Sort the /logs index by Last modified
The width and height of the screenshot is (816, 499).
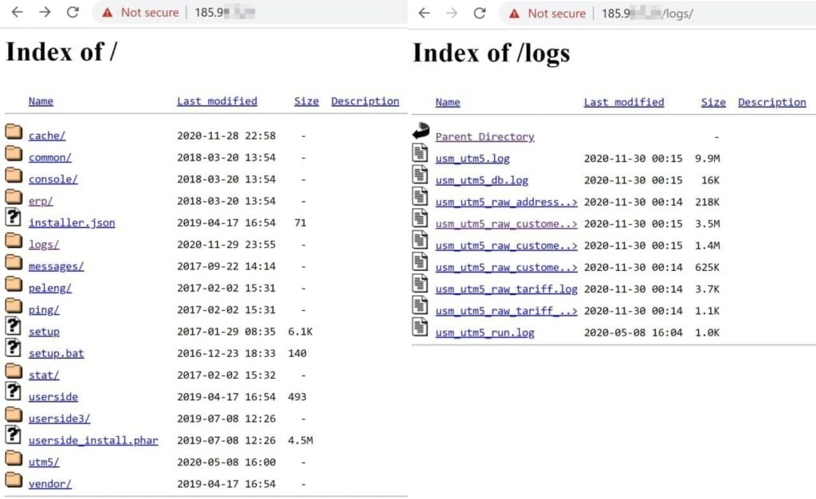click(624, 102)
